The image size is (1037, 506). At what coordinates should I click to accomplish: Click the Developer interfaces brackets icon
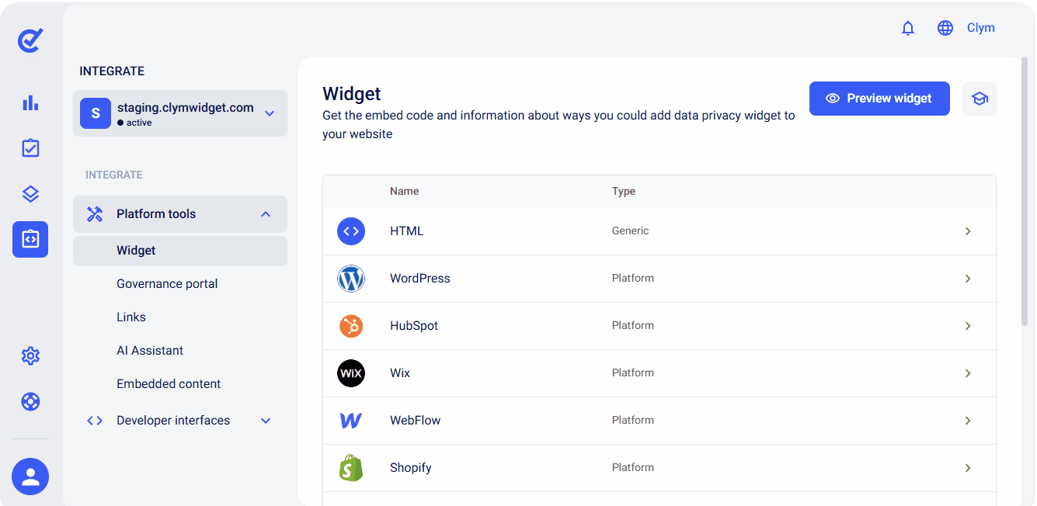pos(95,421)
